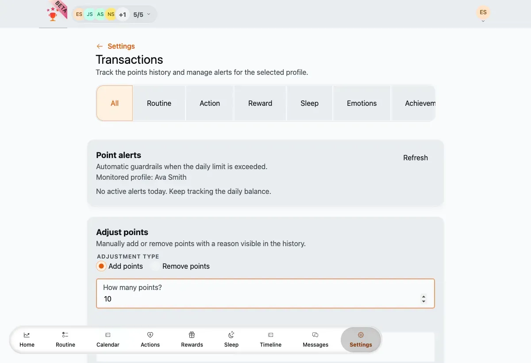Click the Transactions page heading
Screen dimensions: 531x363
pyautogui.click(x=129, y=60)
